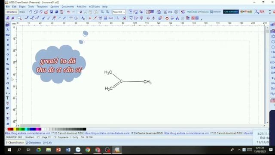Screen dimensions: 275x155
Task: Switch to Draw mode
Action: coord(22,12)
